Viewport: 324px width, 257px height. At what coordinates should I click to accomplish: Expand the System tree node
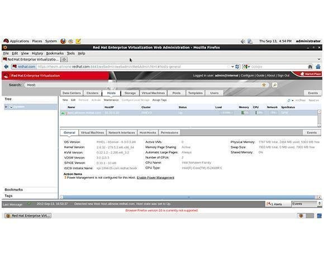point(6,107)
